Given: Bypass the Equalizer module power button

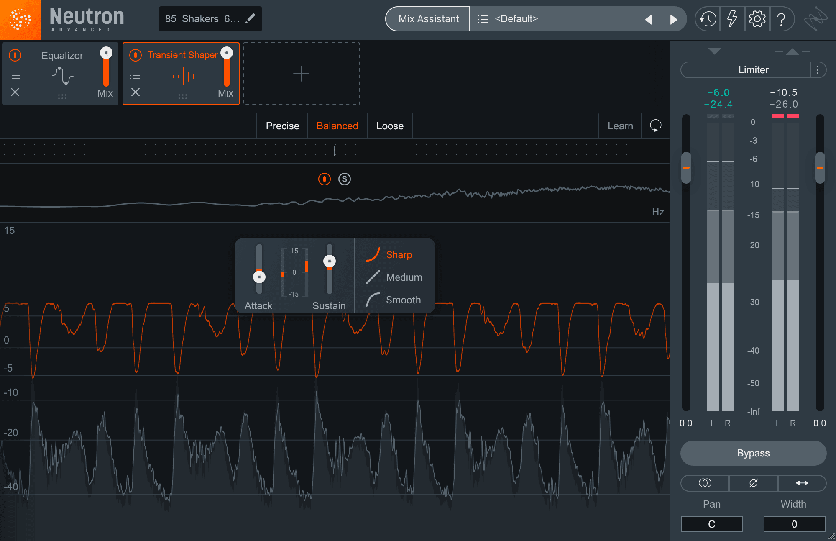Looking at the screenshot, I should [x=15, y=55].
